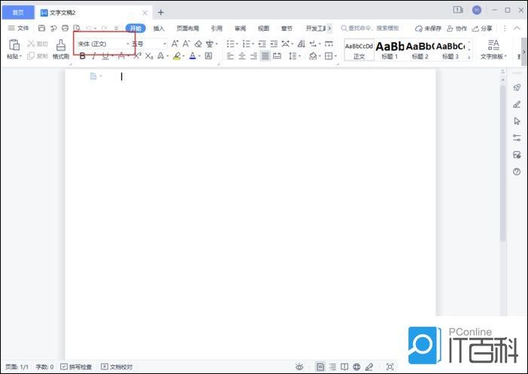
Task: Switch to the 审阅 (Review) tab
Action: pos(240,29)
